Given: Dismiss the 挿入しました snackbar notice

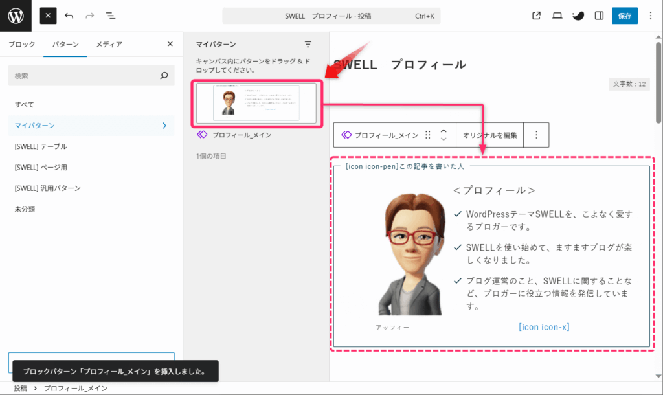Looking at the screenshot, I should 115,371.
